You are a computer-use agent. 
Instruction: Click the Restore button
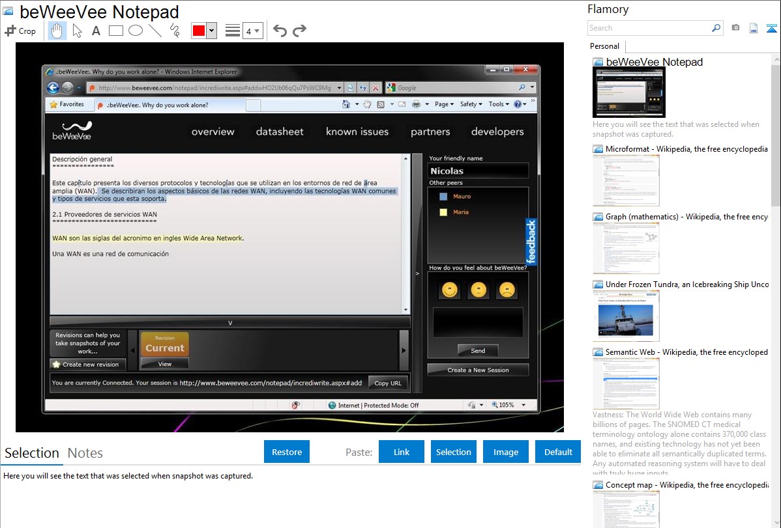point(287,452)
